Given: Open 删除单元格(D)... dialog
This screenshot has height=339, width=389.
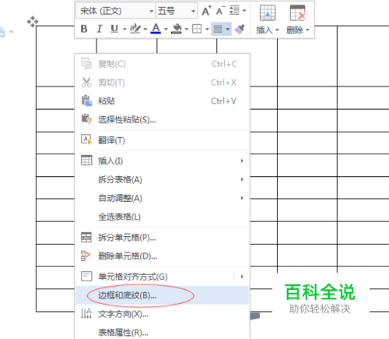Looking at the screenshot, I should coord(163,256).
